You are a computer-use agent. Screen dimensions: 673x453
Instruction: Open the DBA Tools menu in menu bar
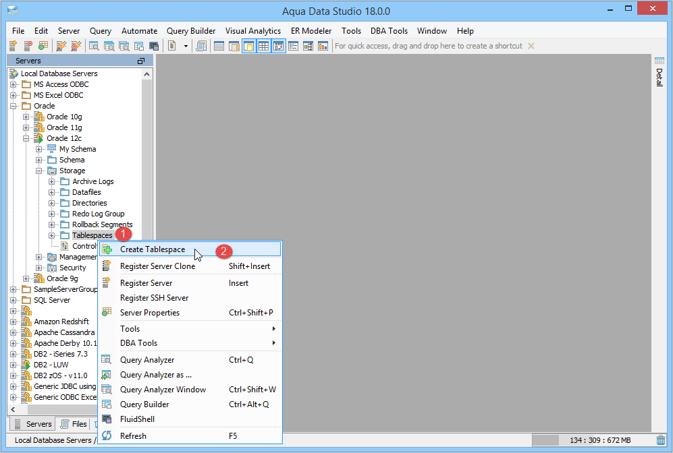tap(389, 31)
